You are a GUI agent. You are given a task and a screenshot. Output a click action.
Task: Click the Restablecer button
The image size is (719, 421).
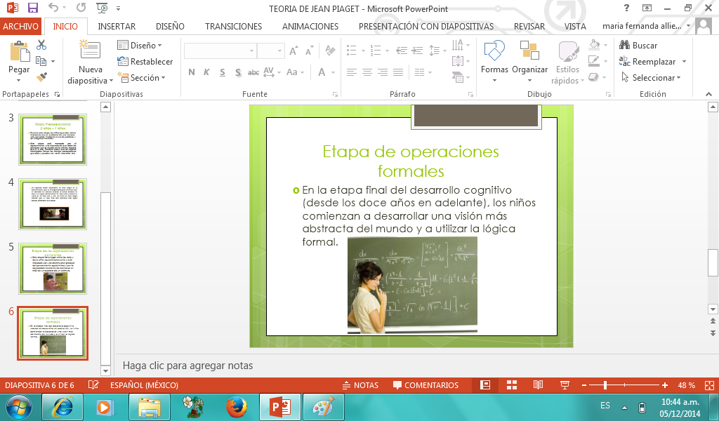point(145,62)
